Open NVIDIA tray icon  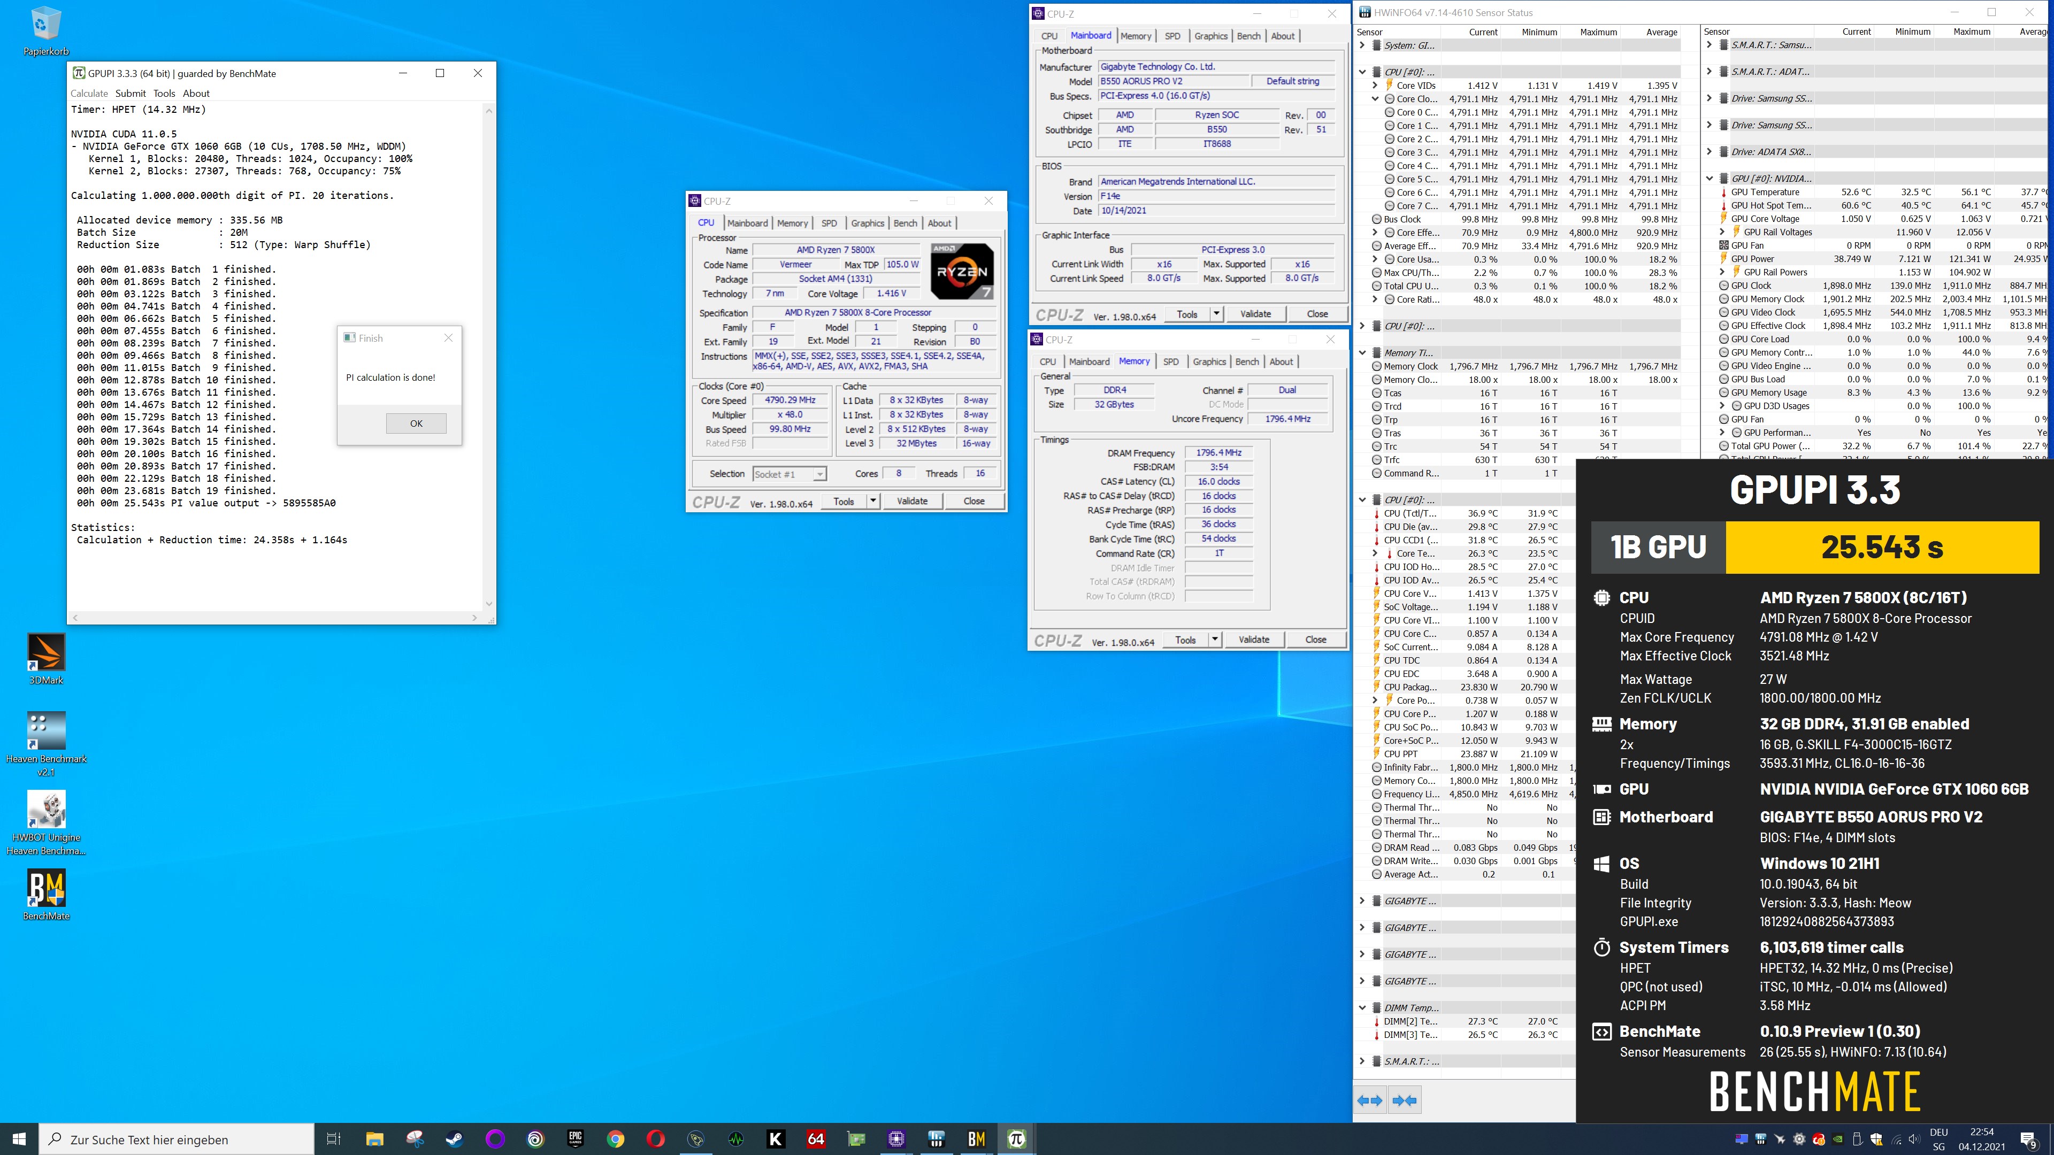(1838, 1139)
